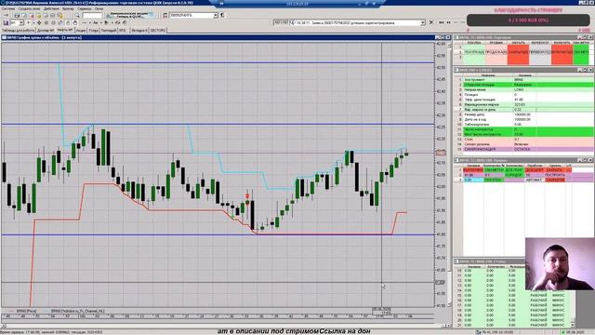Click the floppy icon at start of chart toolbar
The height and width of the screenshot is (335, 595).
(6, 22)
